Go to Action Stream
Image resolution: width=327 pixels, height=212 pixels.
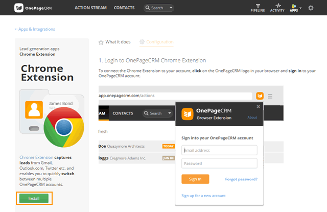(90, 8)
